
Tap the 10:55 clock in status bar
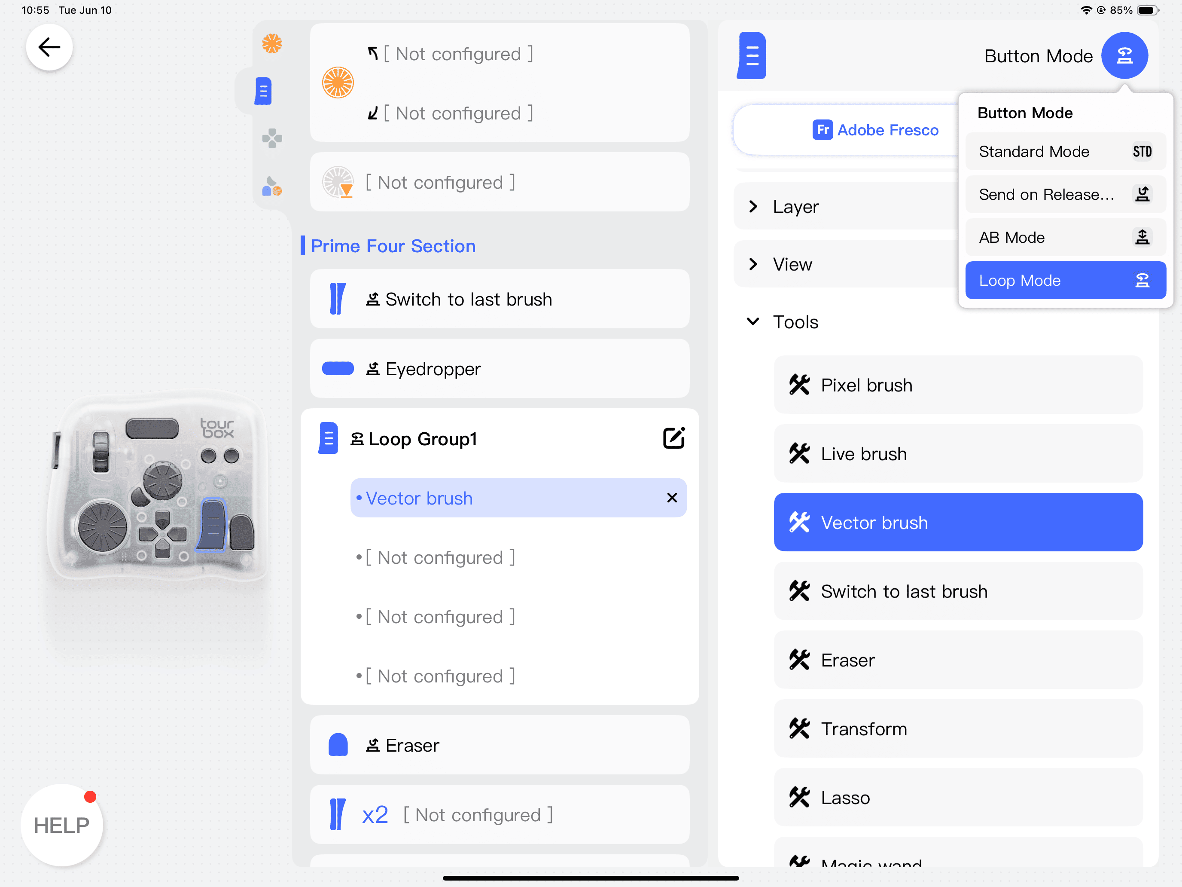[x=35, y=10]
